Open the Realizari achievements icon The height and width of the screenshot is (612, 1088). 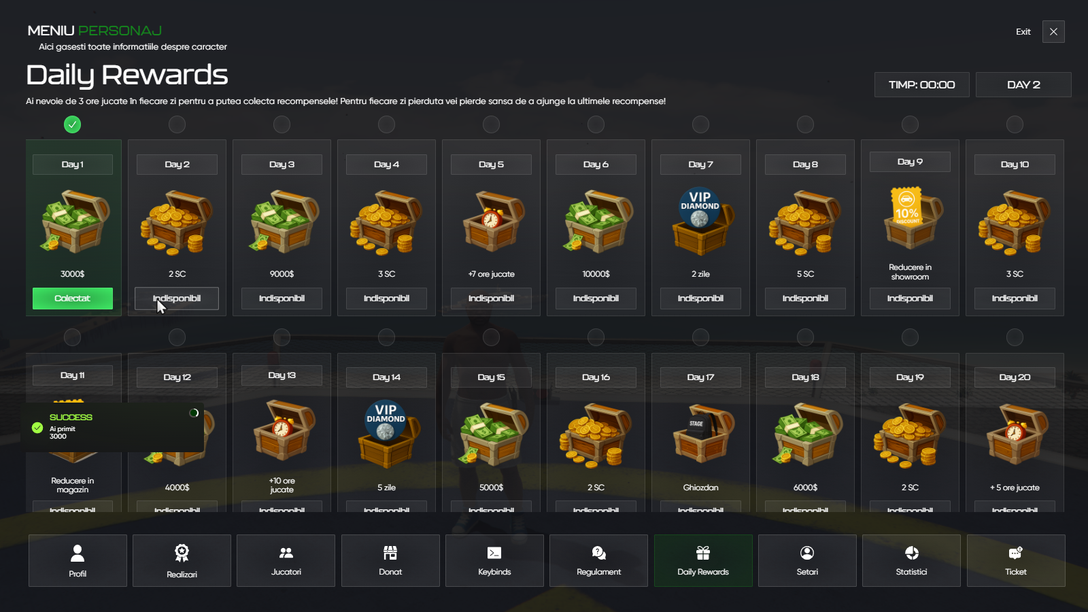(x=182, y=553)
